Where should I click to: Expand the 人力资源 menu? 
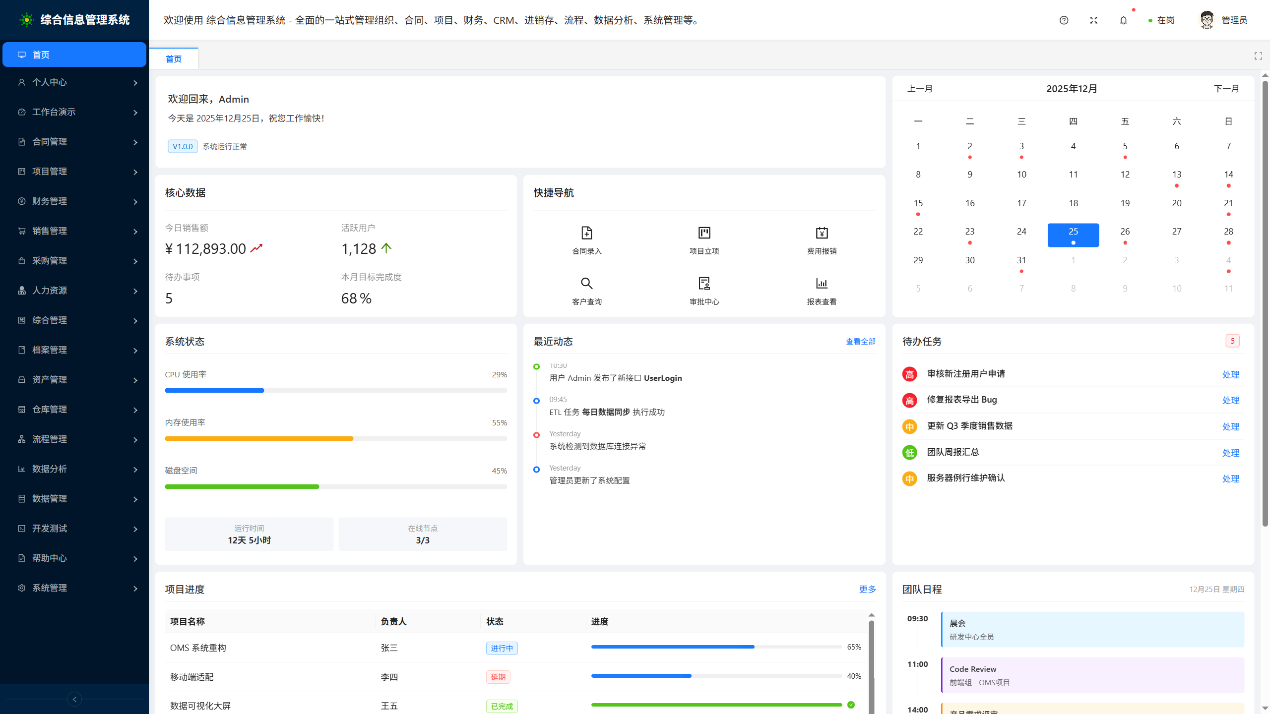tap(74, 291)
